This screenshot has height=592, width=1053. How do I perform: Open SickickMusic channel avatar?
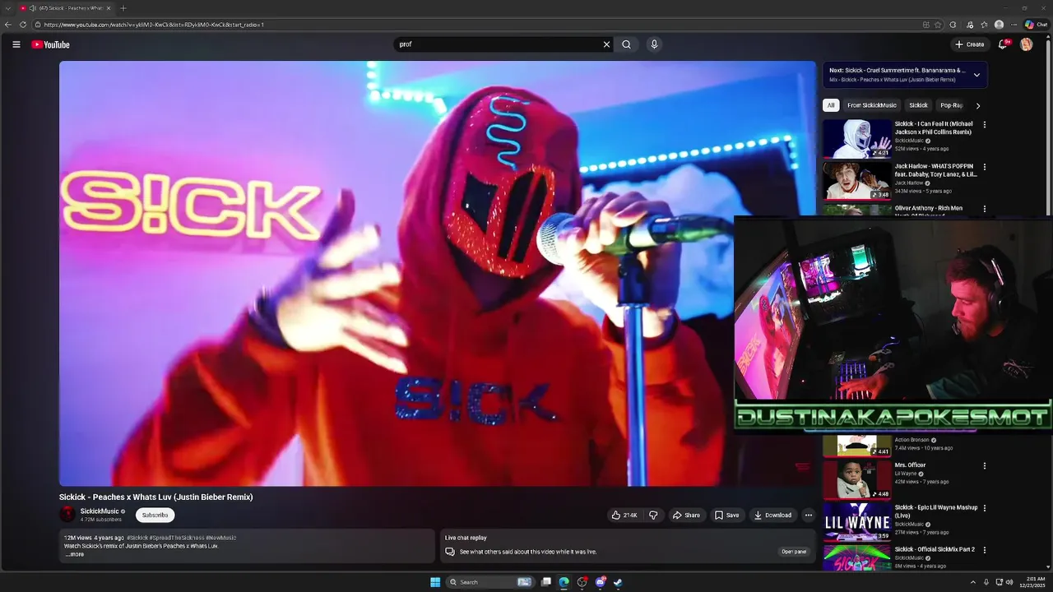[x=67, y=515]
